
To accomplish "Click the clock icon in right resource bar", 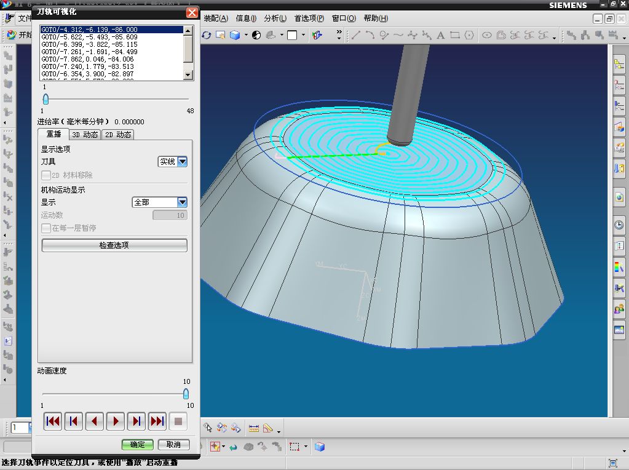I will (619, 225).
